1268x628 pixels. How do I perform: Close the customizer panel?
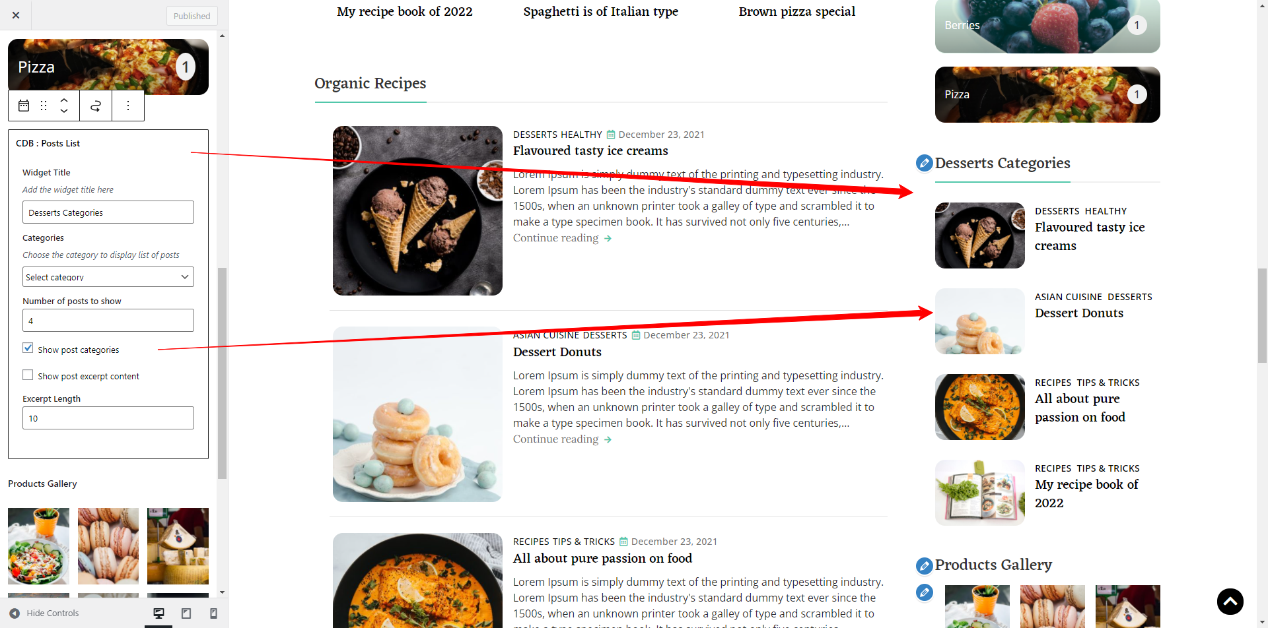pyautogui.click(x=16, y=15)
